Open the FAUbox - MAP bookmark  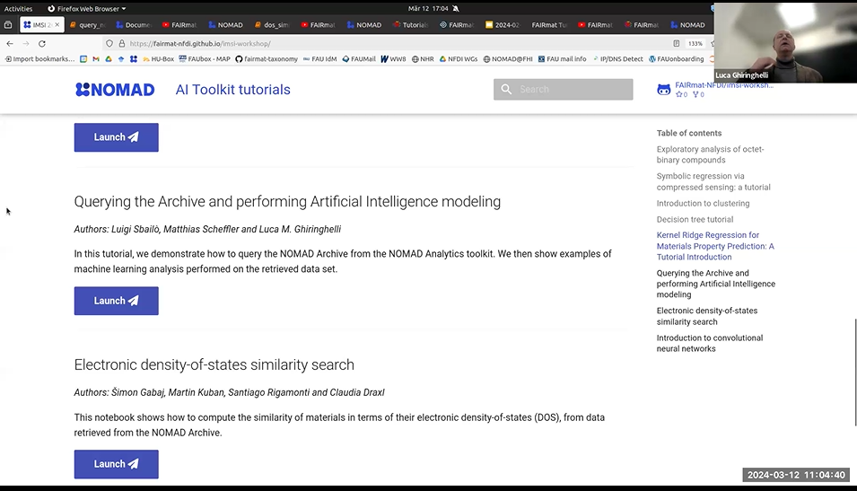click(x=205, y=59)
